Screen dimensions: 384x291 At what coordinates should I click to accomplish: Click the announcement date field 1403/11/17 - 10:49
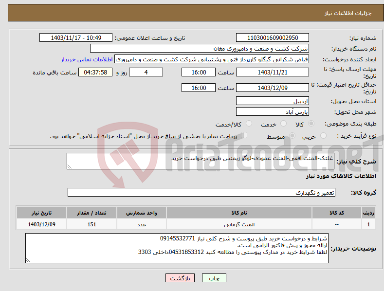[76, 38]
